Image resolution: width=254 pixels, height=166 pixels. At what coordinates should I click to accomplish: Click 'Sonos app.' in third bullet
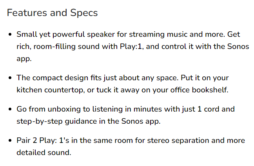pos(141,121)
